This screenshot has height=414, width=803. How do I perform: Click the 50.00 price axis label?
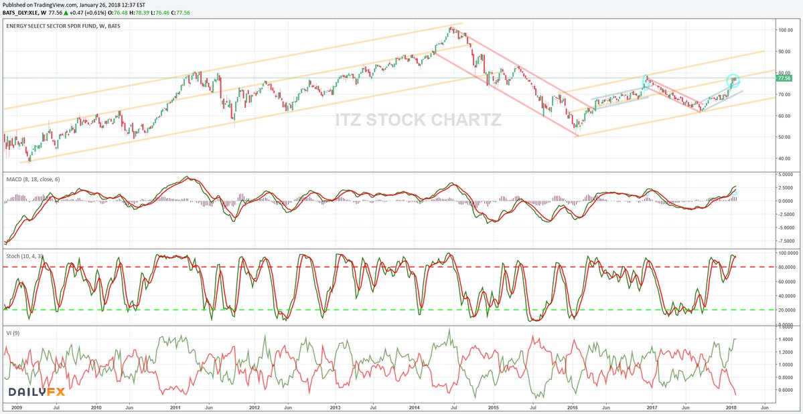coord(784,137)
